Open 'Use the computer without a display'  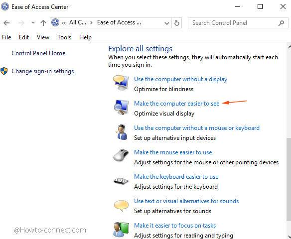tap(180, 79)
